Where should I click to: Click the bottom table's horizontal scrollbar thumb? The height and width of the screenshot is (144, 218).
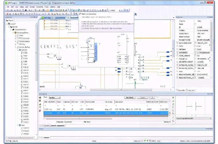[x=79, y=119]
